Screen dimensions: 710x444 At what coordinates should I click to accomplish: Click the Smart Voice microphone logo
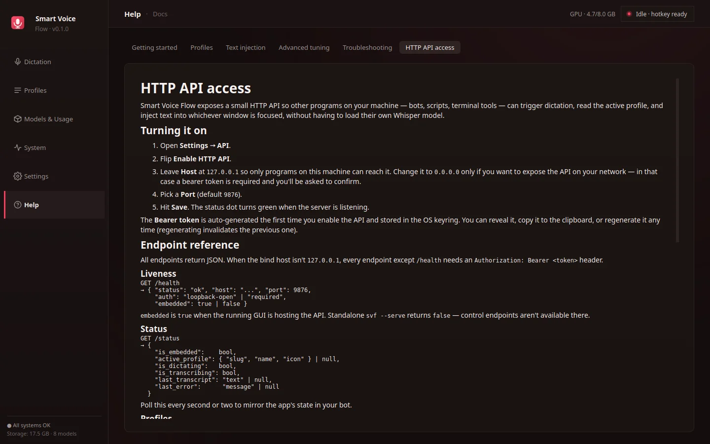pos(18,23)
